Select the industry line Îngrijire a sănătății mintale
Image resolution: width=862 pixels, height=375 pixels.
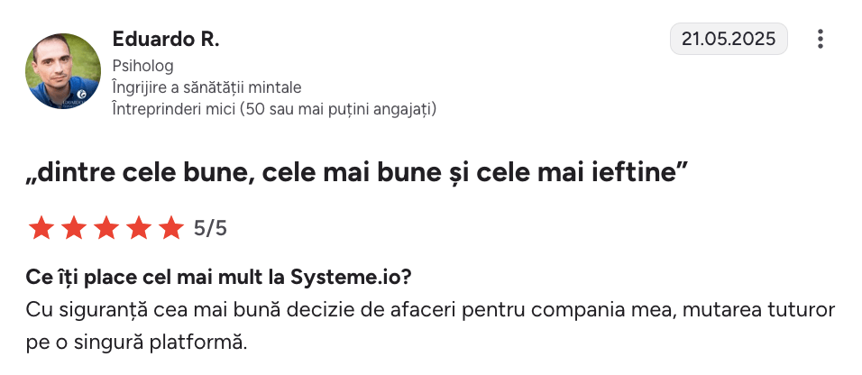click(x=206, y=87)
